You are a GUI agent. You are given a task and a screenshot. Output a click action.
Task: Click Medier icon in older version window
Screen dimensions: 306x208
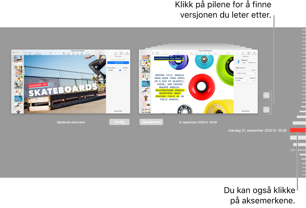209,53
